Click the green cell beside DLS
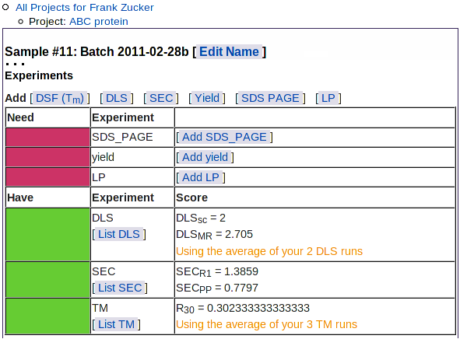The image size is (460, 339). [x=47, y=234]
